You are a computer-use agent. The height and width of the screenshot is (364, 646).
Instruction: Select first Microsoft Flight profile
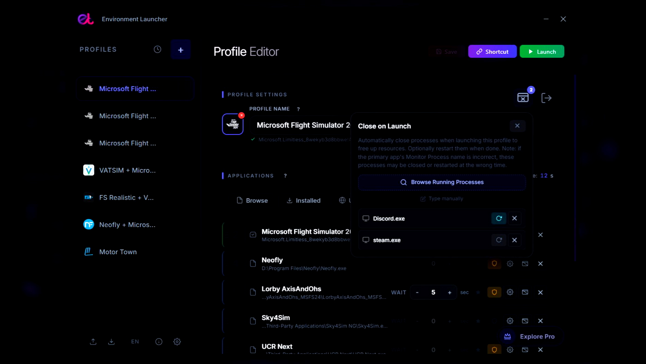pyautogui.click(x=135, y=89)
